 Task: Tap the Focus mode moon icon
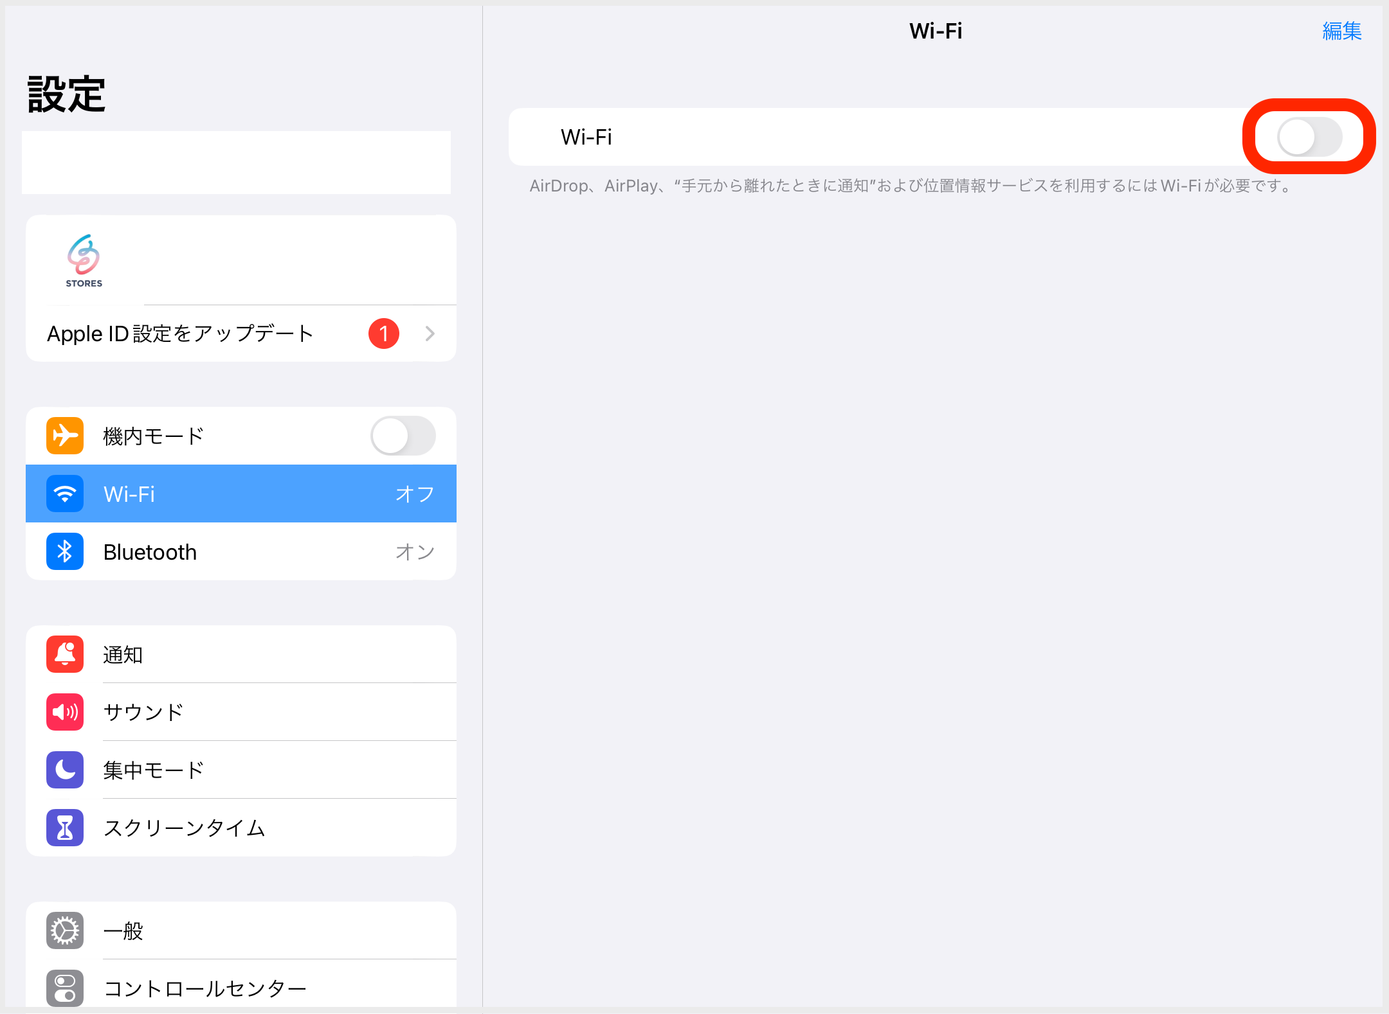pyautogui.click(x=65, y=770)
